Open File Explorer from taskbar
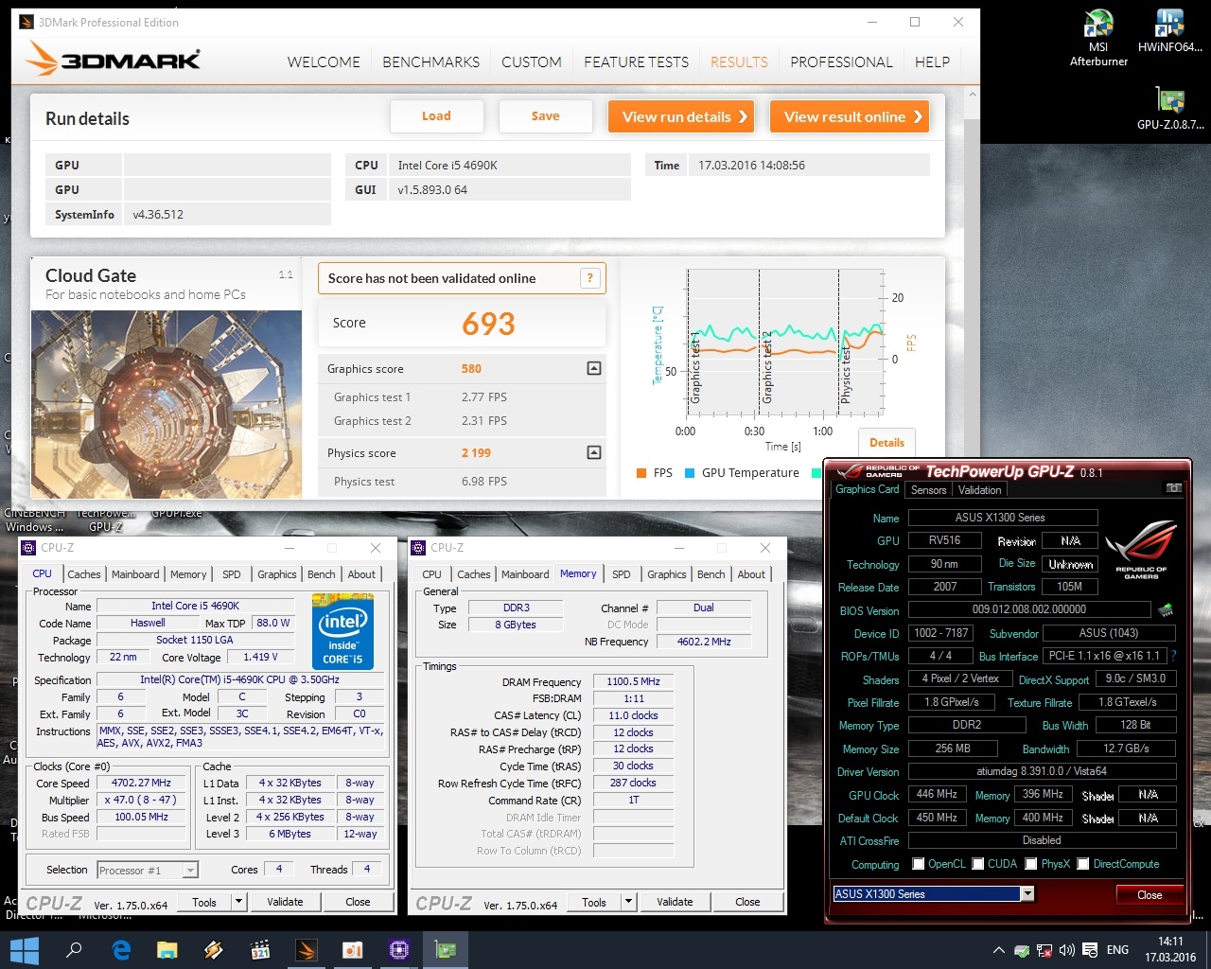 167,950
